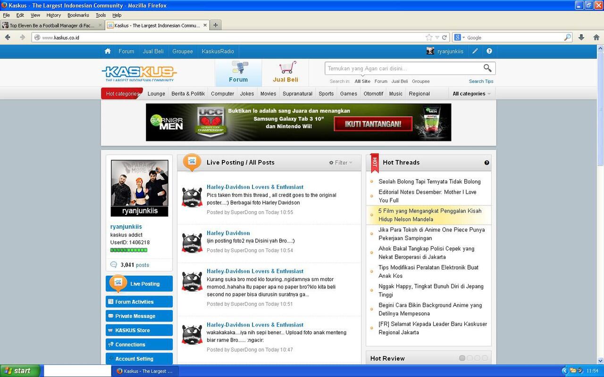604x377 pixels.
Task: Open a new tab with plus button
Action: pos(216,25)
